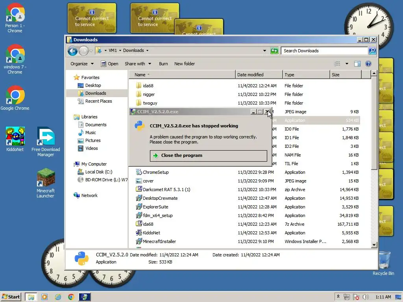Click Burn in the toolbar
Screen dimensions: 403x302
(x=163, y=64)
